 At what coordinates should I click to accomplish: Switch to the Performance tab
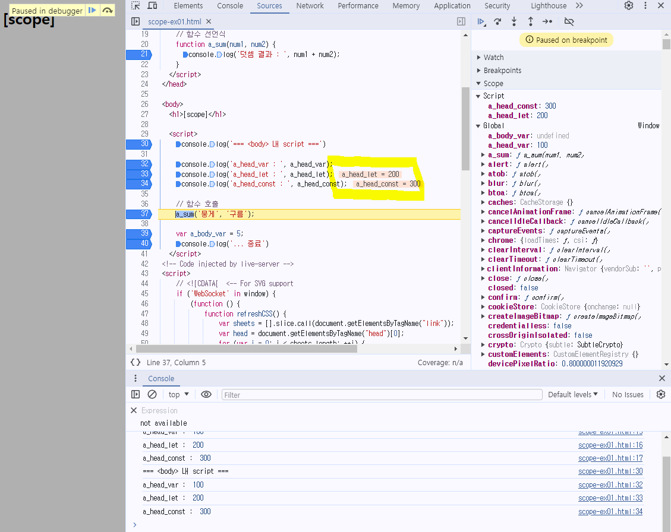pyautogui.click(x=358, y=6)
